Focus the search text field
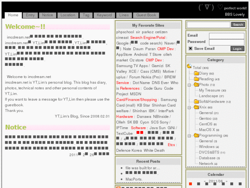Viewport: 250px width, 188px height. point(208,24)
